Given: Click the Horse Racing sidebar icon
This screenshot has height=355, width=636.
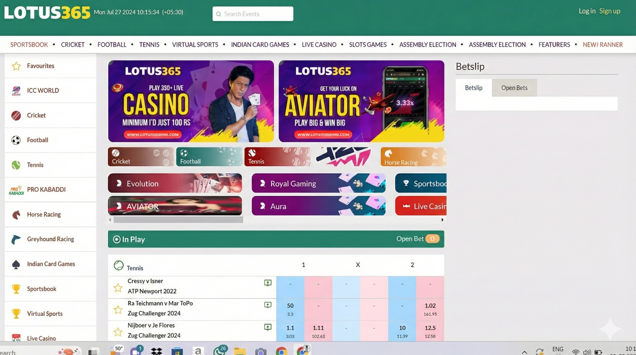Looking at the screenshot, I should coord(16,215).
